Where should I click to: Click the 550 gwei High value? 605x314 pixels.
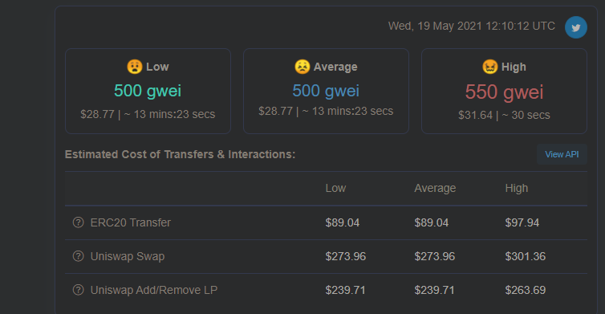[504, 92]
